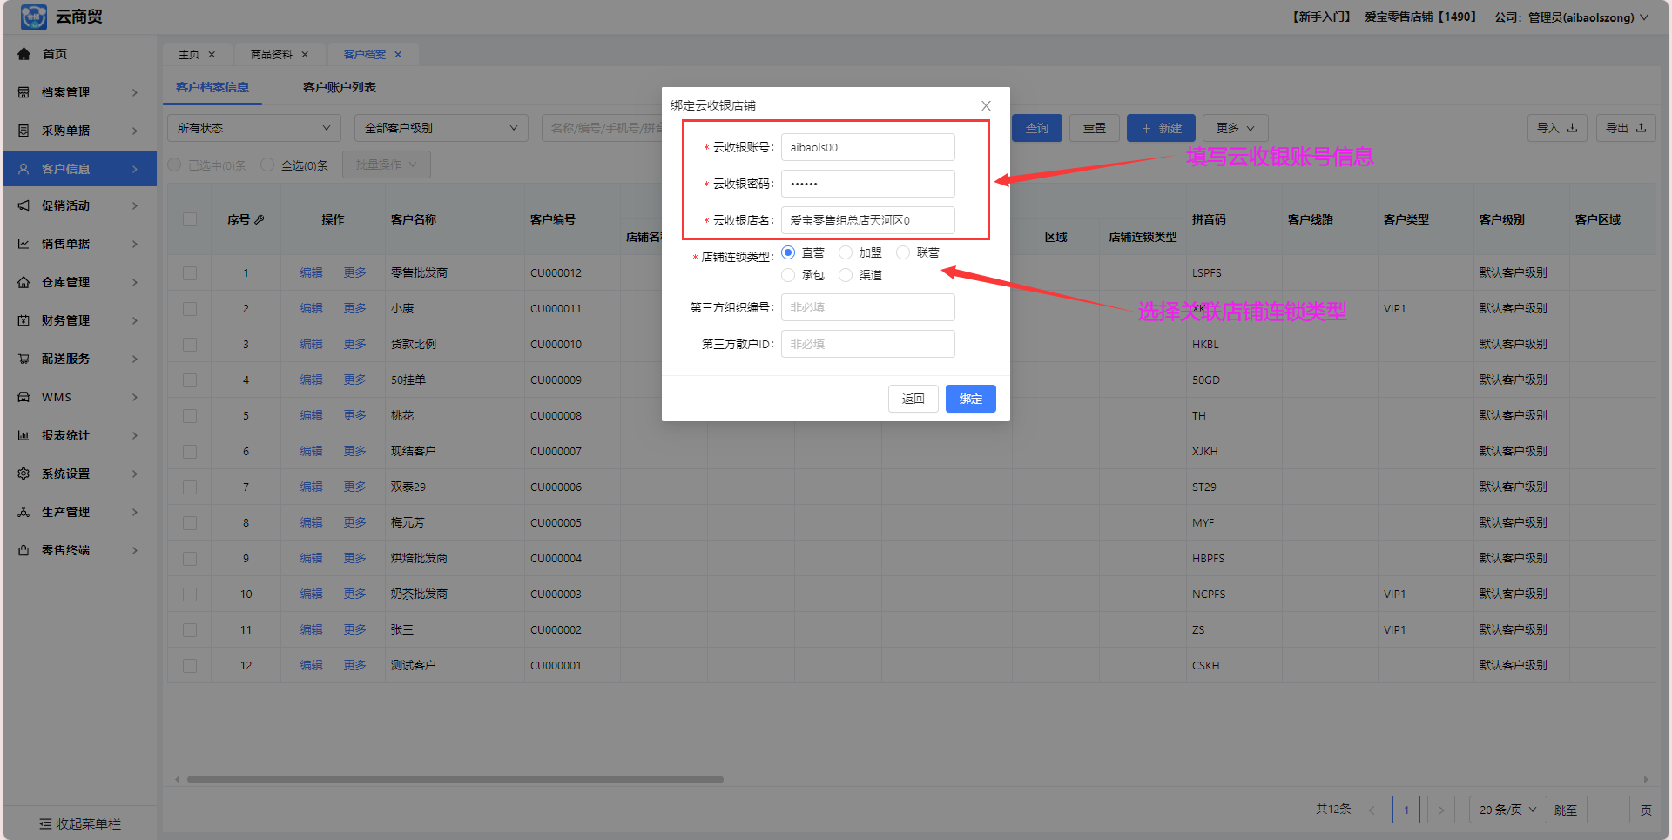The height and width of the screenshot is (840, 1672).
Task: Click the 生产管理 sidebar icon
Action: point(24,512)
